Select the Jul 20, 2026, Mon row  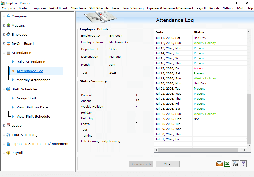click(200, 83)
